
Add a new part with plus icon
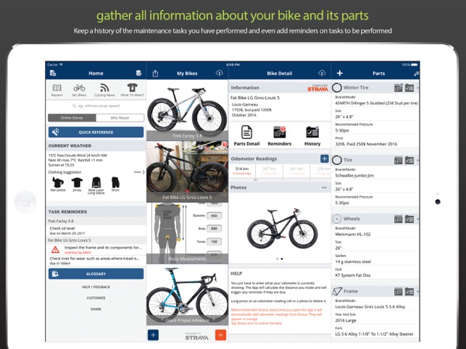coord(340,73)
